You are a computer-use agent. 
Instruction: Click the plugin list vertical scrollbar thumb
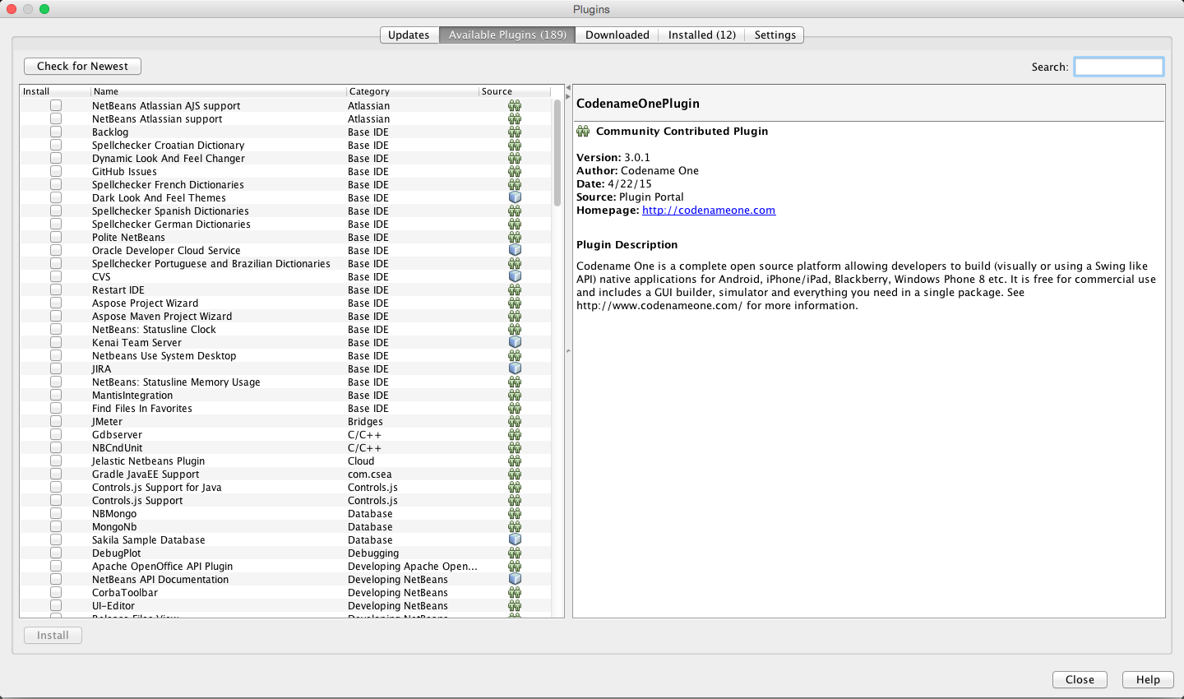(557, 152)
